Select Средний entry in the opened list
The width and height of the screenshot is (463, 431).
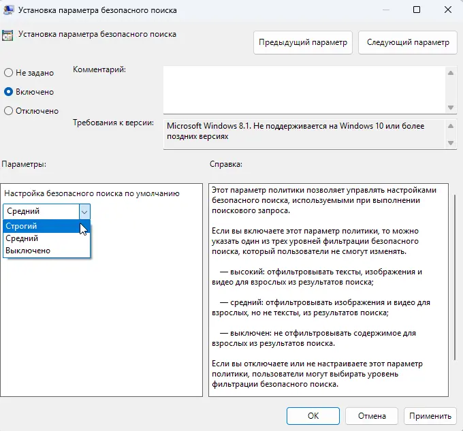22,238
